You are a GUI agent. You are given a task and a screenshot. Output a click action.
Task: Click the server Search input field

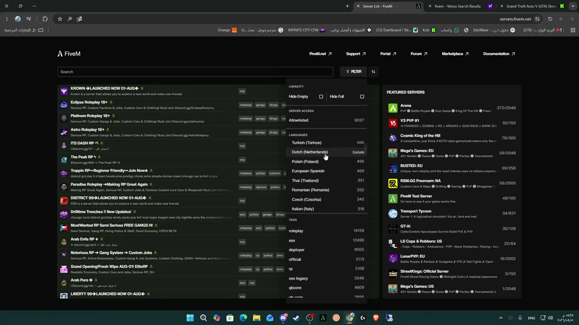click(x=195, y=72)
